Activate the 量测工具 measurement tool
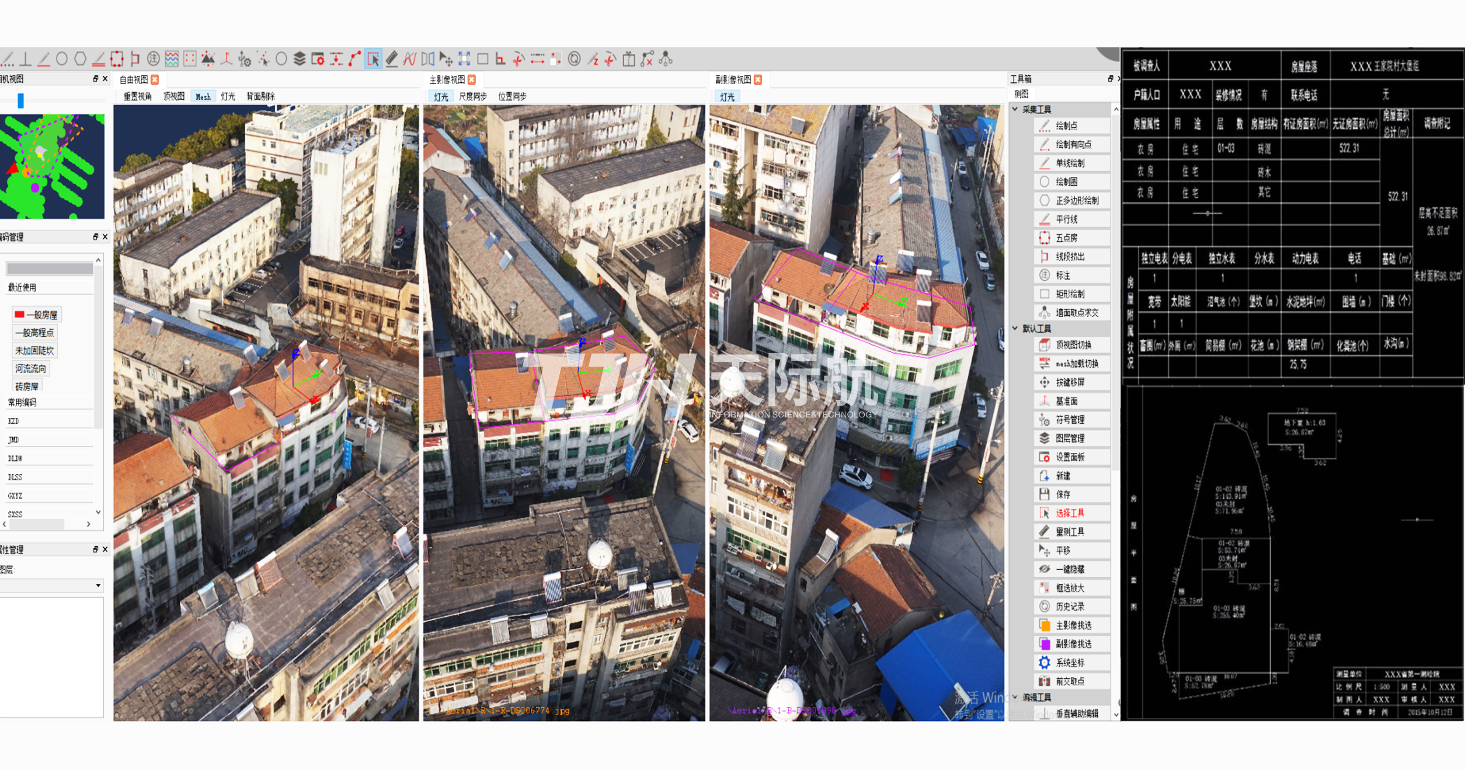 (1070, 532)
